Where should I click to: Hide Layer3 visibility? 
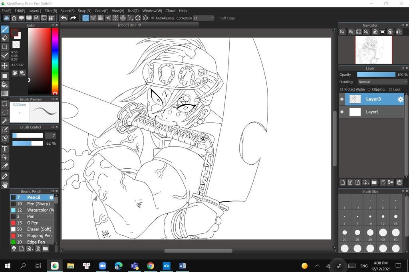pos(342,99)
